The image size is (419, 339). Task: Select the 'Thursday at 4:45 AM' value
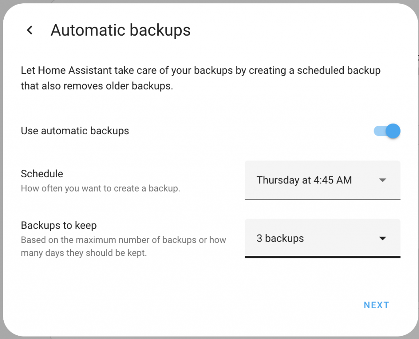click(304, 180)
